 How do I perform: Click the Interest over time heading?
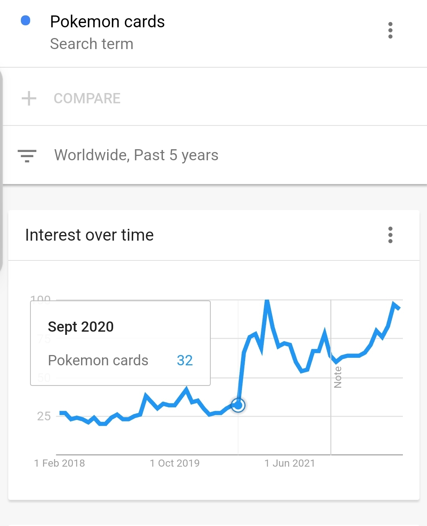point(89,235)
